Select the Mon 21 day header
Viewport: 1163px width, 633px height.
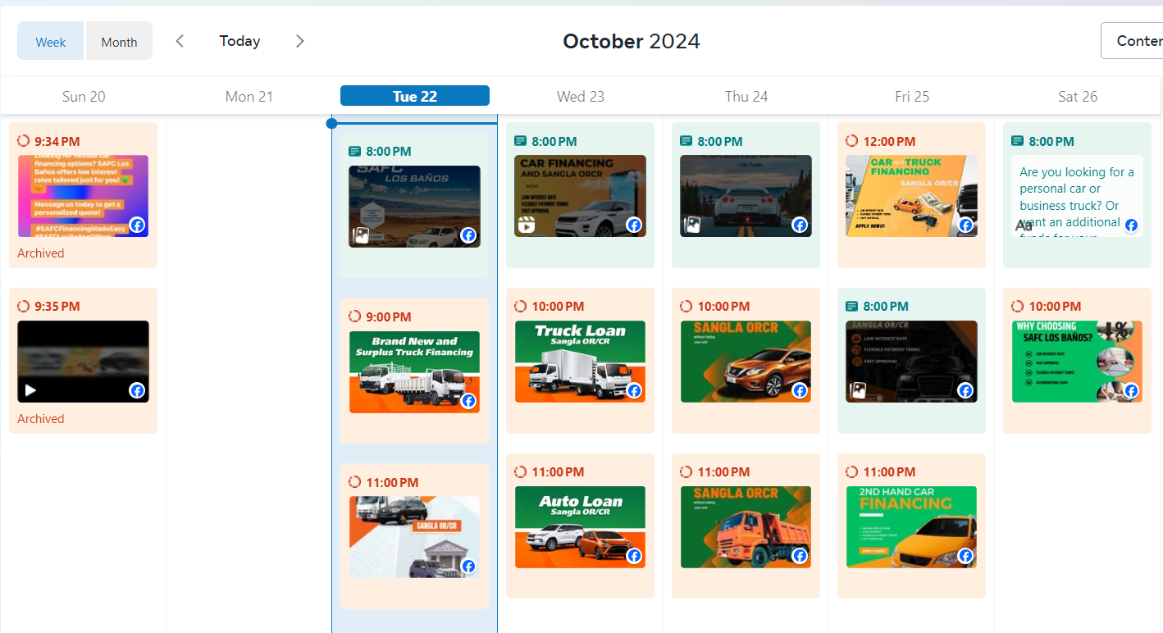(x=249, y=96)
